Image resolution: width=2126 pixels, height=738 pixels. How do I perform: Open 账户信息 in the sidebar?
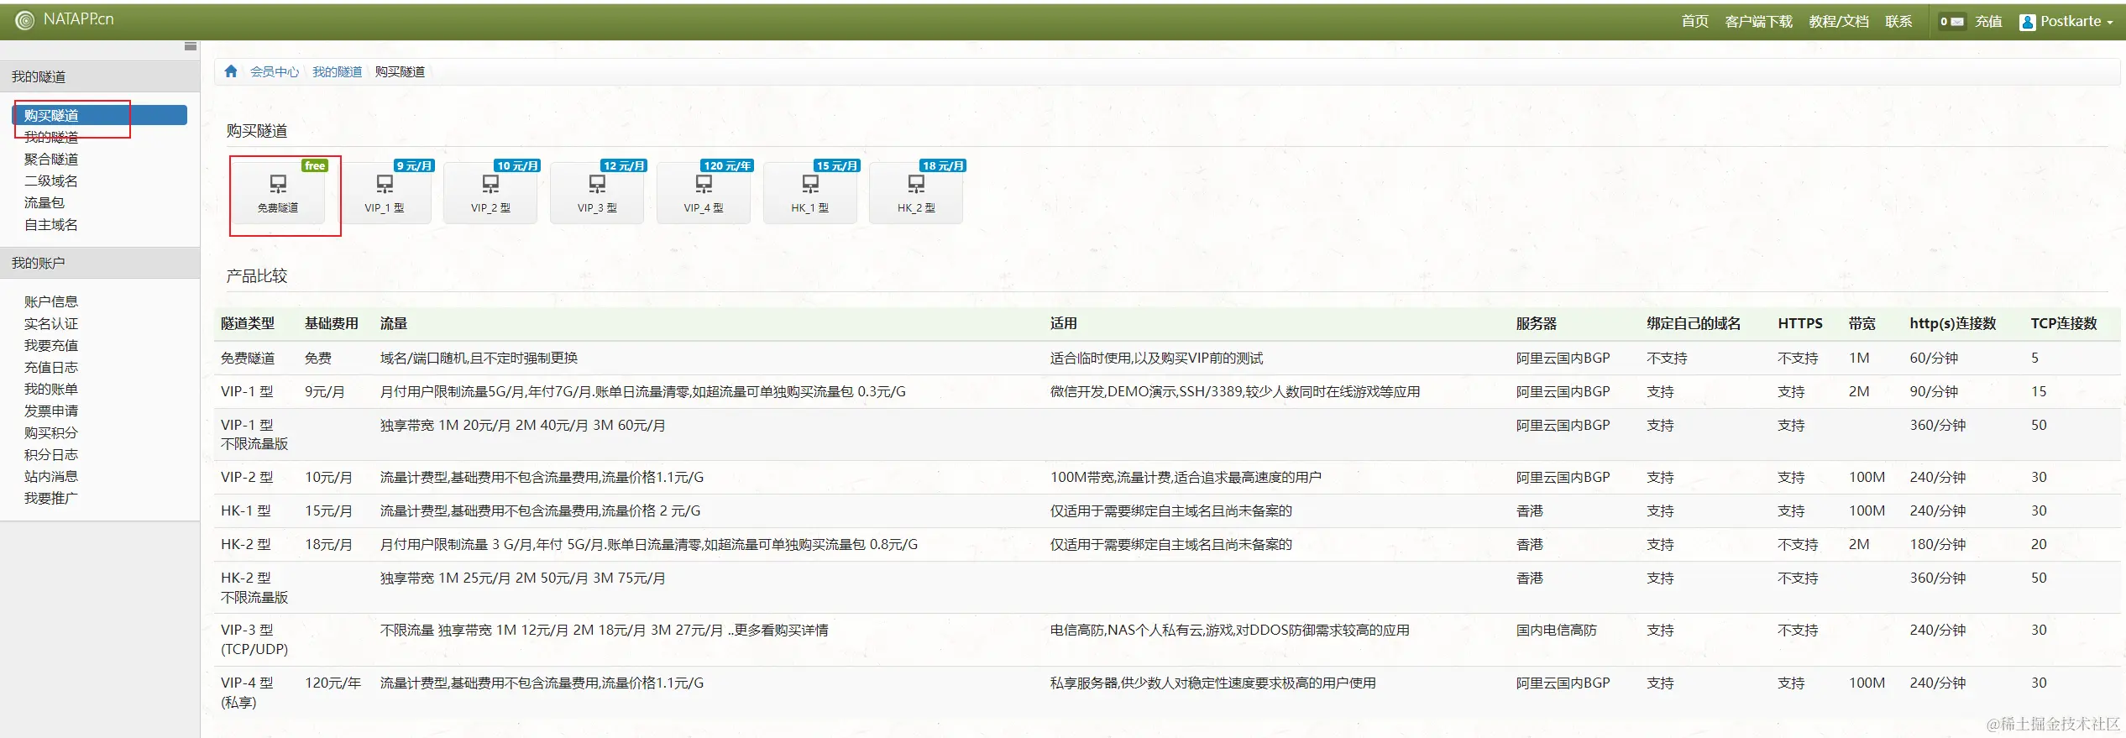[51, 301]
